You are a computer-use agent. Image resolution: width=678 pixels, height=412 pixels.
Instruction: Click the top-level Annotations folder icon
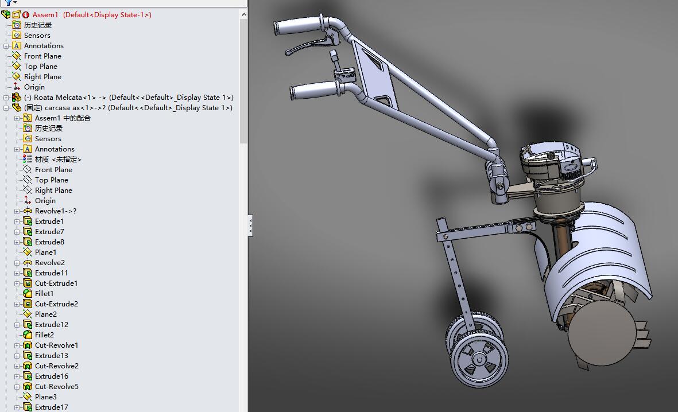[x=17, y=45]
